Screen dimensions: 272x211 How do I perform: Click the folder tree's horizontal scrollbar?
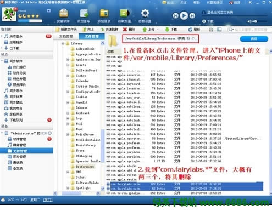pyautogui.click(x=77, y=193)
